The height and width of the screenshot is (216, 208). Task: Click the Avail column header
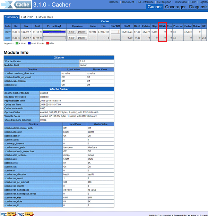pyautogui.click(x=37, y=26)
